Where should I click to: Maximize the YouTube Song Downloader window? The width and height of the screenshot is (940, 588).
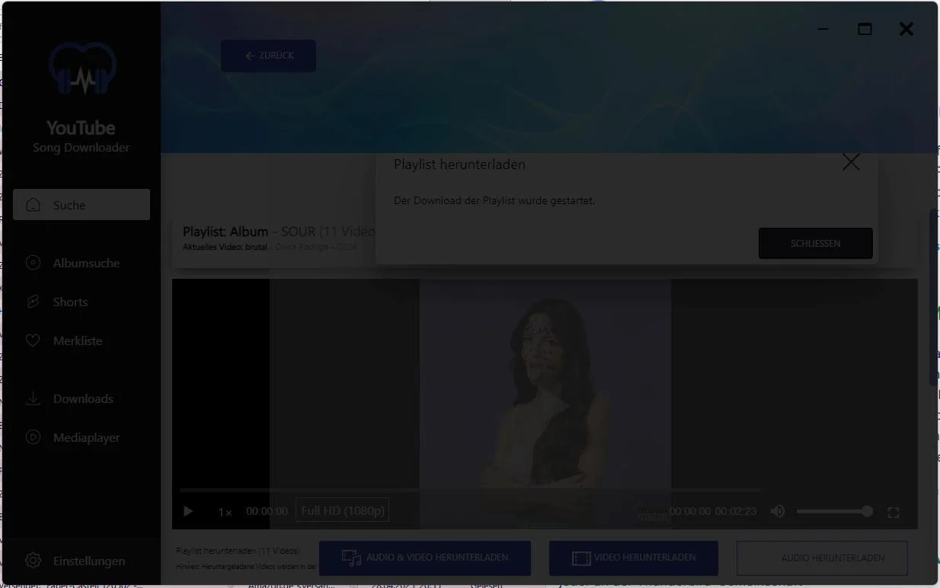(865, 29)
